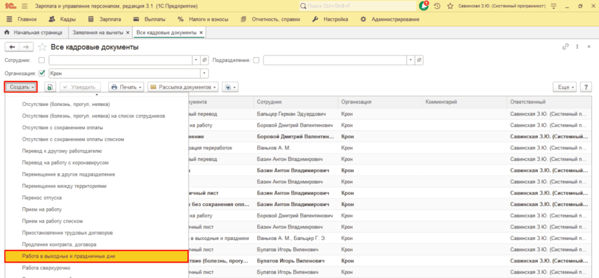Viewport: 599px width, 278px height.
Task: Click the Еще button
Action: coord(566,87)
